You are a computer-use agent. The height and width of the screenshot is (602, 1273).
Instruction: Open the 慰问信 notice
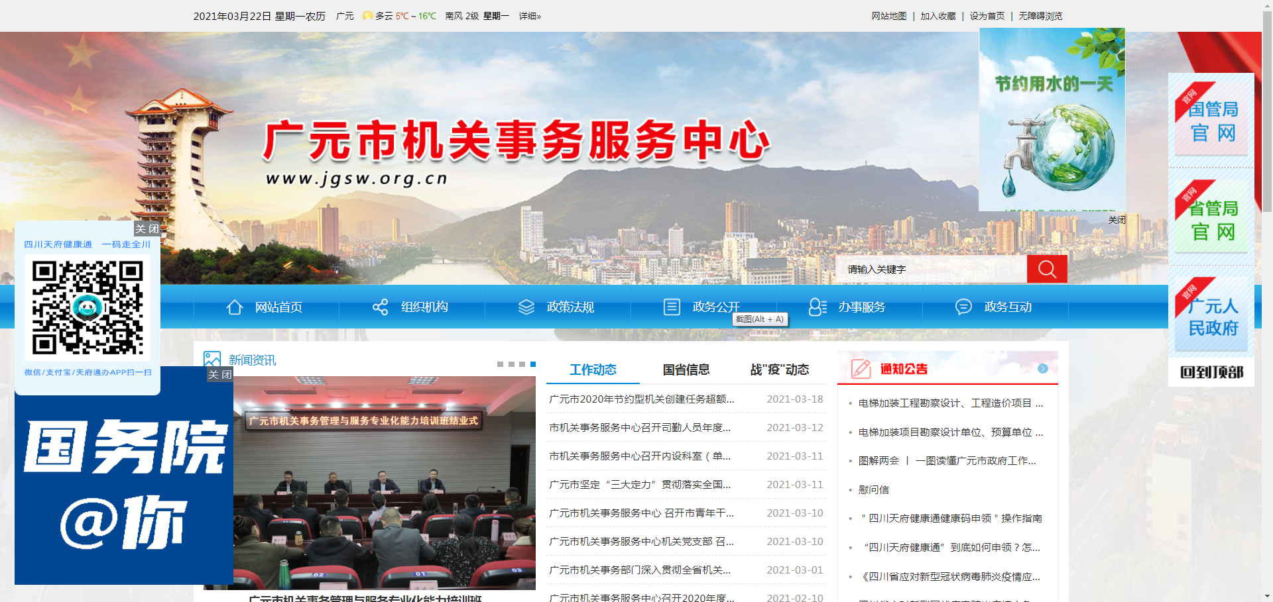click(874, 489)
